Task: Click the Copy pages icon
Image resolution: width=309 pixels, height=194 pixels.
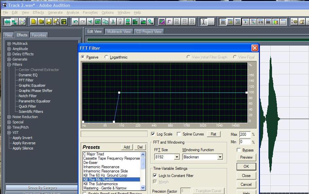Action: (105, 22)
